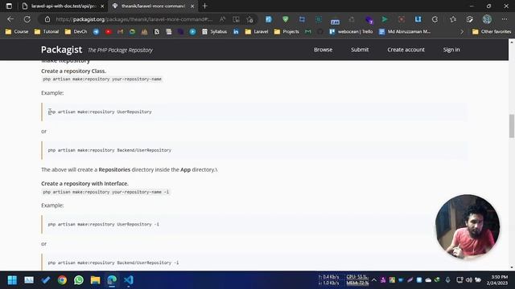Toggle read aloud in the address bar
The image size is (515, 289).
(x=222, y=19)
